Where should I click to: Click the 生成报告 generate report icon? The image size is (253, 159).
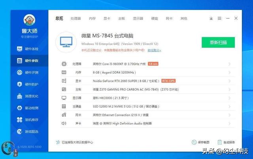click(x=220, y=142)
